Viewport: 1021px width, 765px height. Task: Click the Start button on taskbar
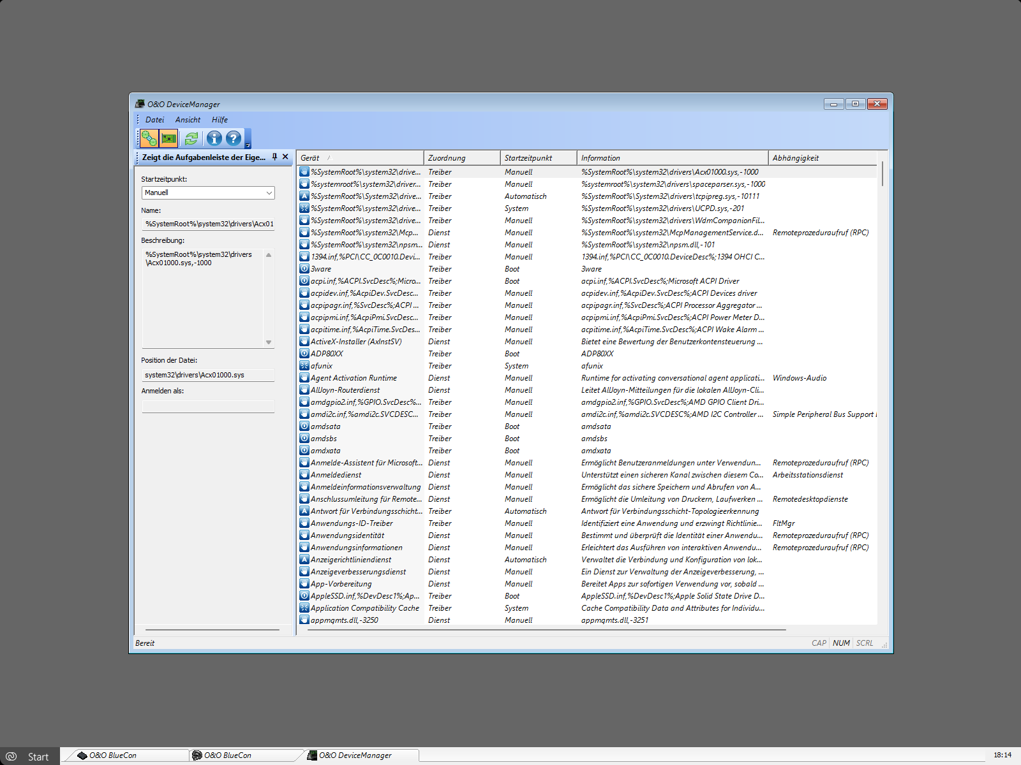point(29,756)
